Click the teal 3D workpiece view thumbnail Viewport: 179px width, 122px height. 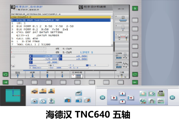[13, 96]
